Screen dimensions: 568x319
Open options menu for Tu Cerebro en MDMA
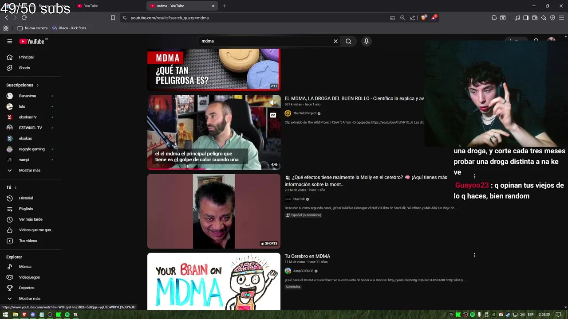(474, 255)
